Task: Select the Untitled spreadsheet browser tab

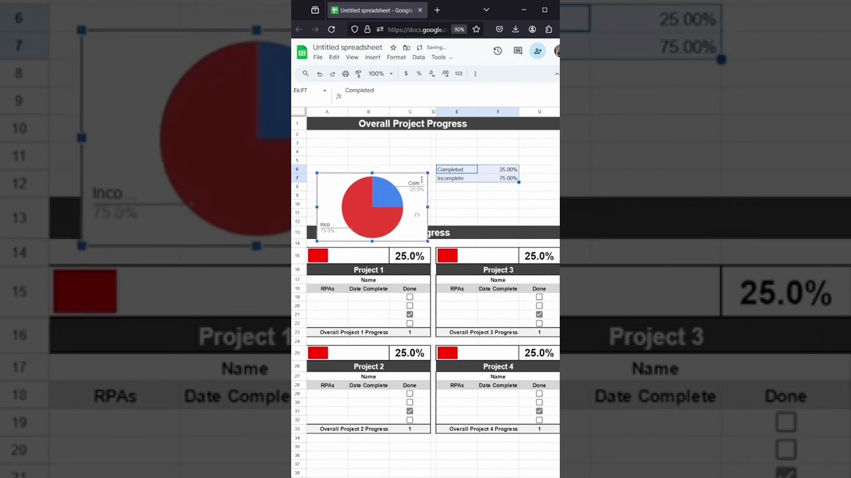Action: (376, 10)
